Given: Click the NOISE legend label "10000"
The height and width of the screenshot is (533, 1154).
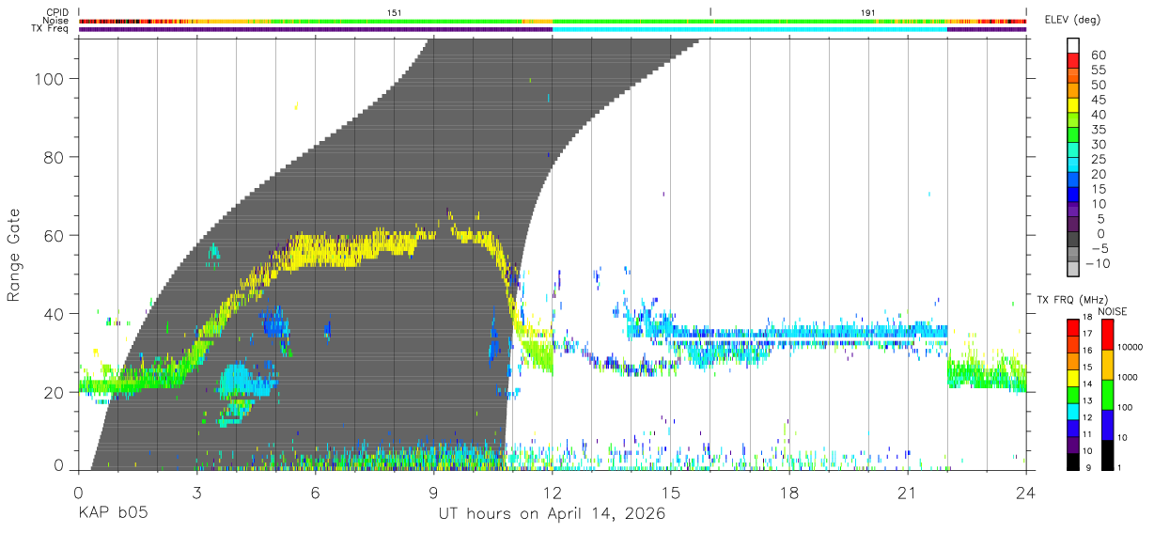Looking at the screenshot, I should (1131, 348).
